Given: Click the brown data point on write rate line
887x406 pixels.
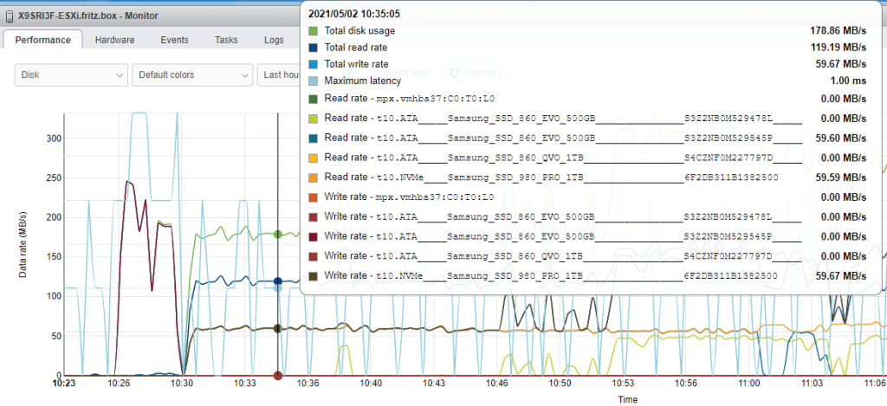Looking at the screenshot, I should (278, 329).
